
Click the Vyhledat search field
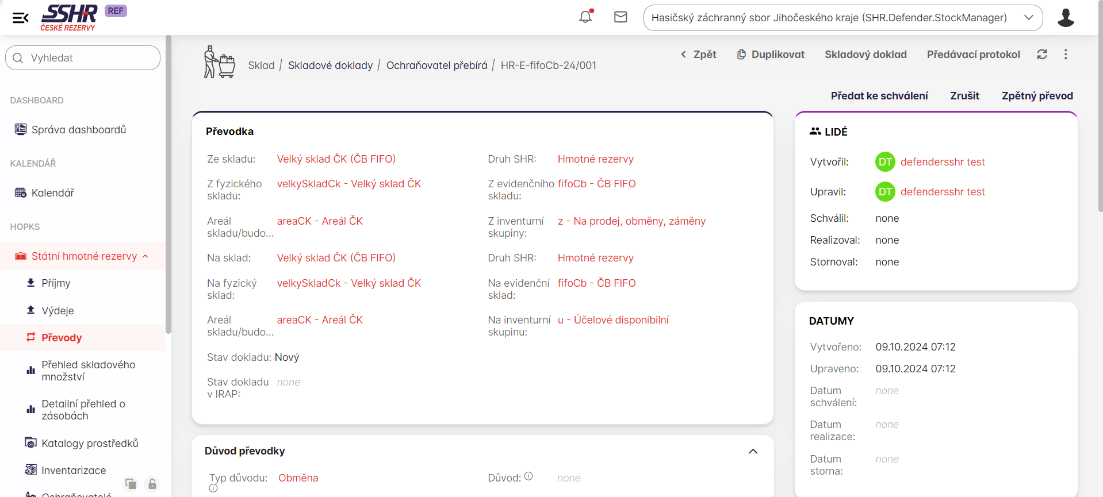pyautogui.click(x=83, y=58)
